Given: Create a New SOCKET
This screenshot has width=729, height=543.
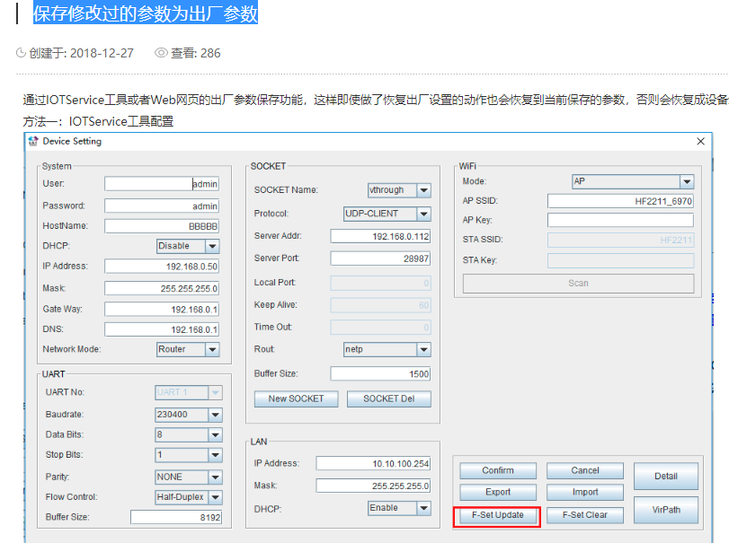Looking at the screenshot, I should [296, 398].
